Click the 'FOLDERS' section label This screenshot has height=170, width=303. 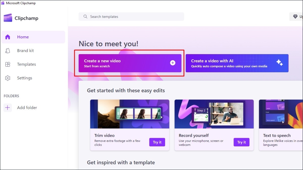pos(11,96)
